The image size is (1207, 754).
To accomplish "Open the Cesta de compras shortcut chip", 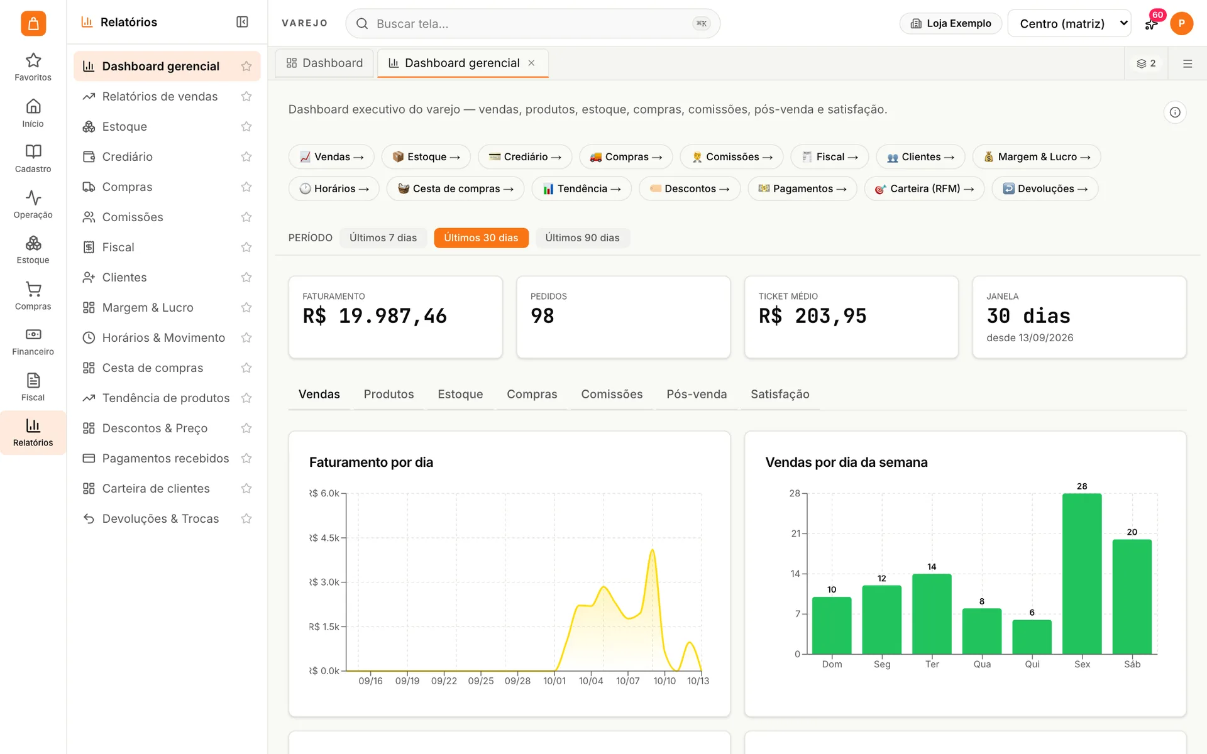I will [455, 188].
